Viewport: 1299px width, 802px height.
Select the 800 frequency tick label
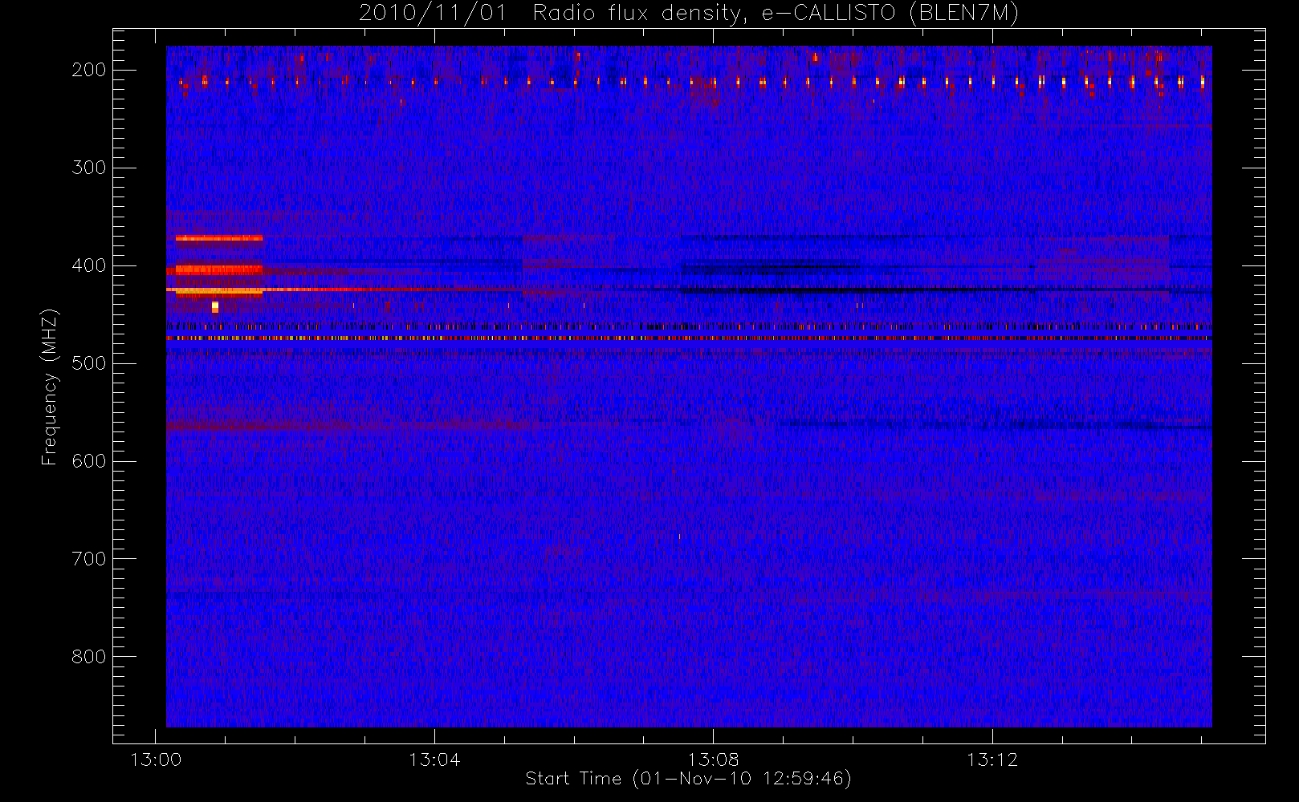coord(89,657)
